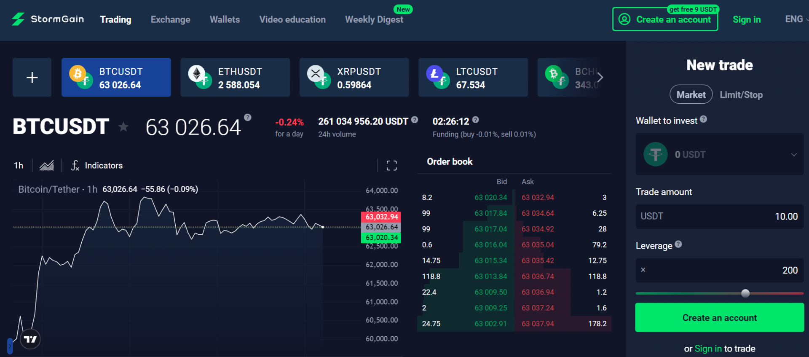Open help icon beside Wallet to invest
The image size is (809, 357).
(704, 119)
